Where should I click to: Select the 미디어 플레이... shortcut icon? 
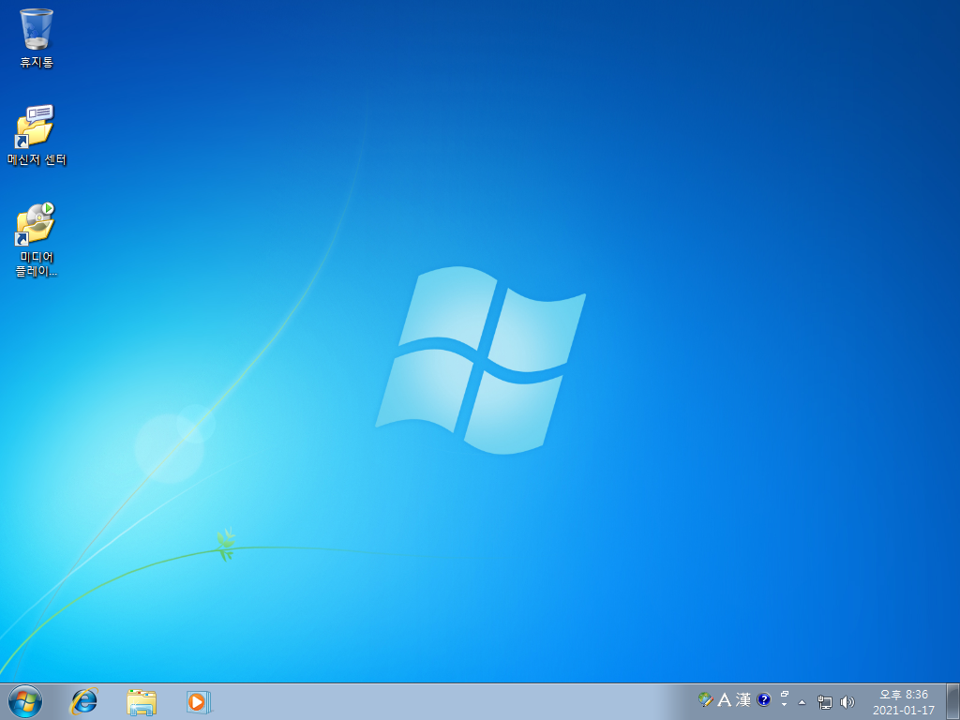(x=37, y=239)
